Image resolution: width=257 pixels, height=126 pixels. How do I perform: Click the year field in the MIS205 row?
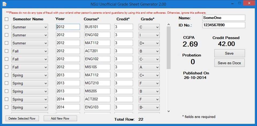(68, 91)
